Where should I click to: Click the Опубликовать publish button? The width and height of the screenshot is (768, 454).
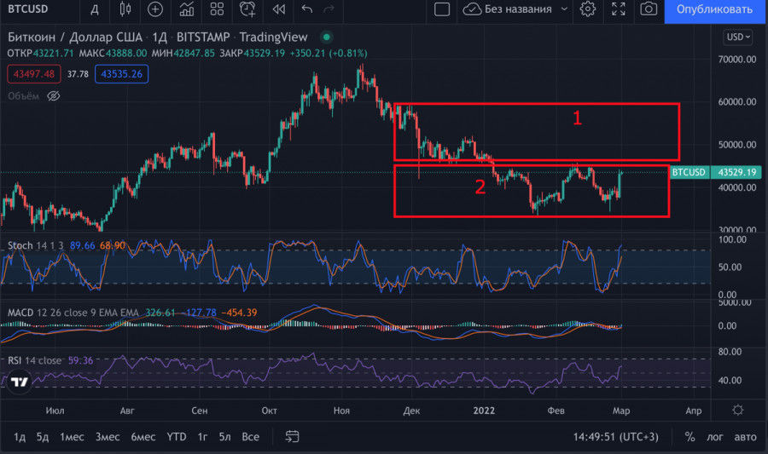point(714,9)
